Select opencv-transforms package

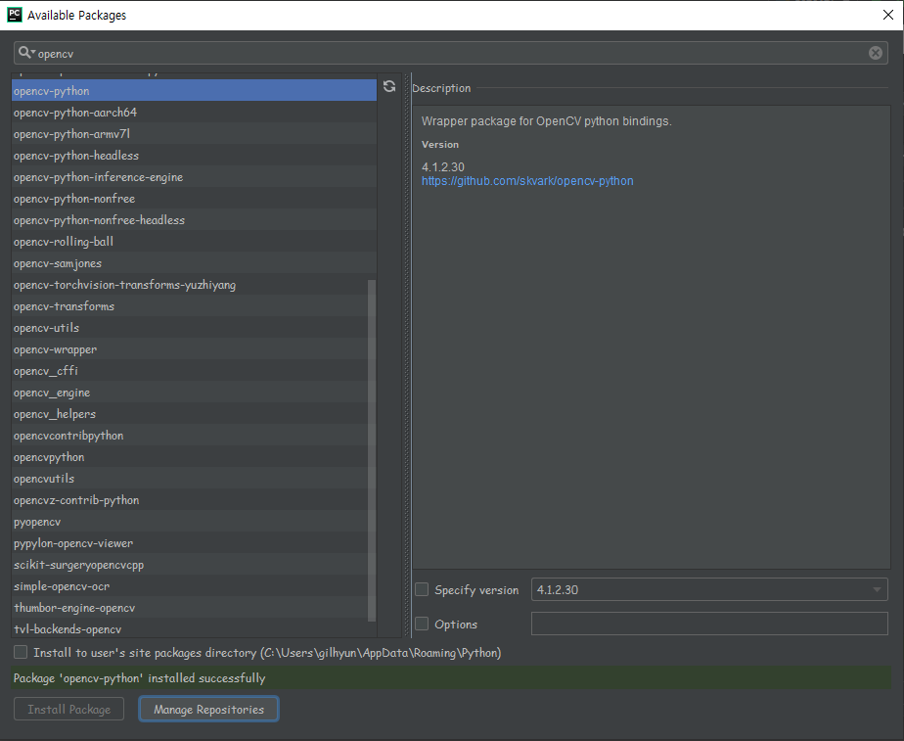pos(189,306)
